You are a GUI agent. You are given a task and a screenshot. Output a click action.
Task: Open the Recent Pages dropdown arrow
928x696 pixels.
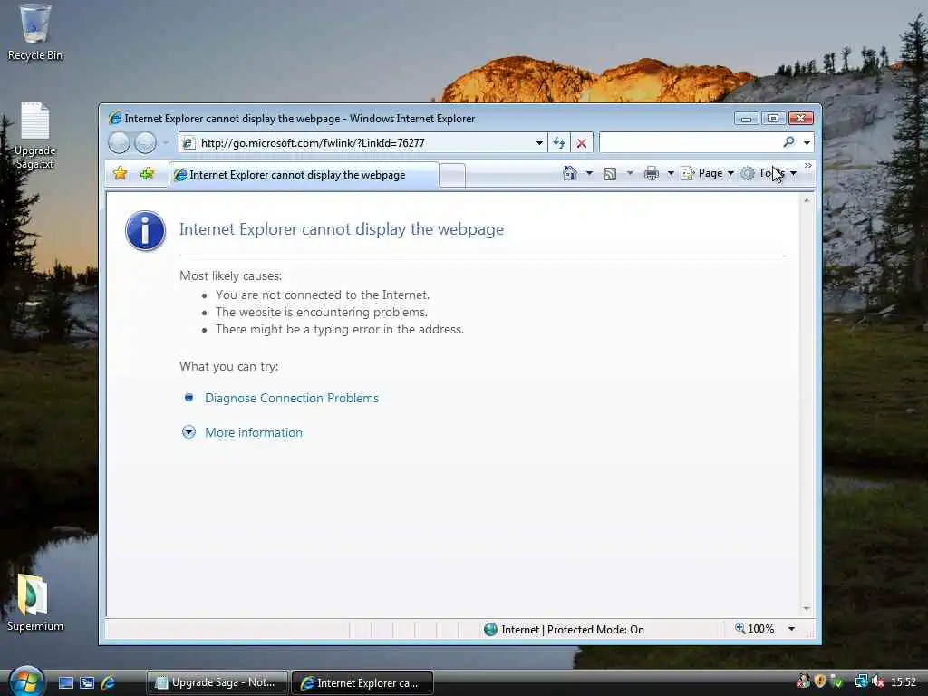[167, 142]
